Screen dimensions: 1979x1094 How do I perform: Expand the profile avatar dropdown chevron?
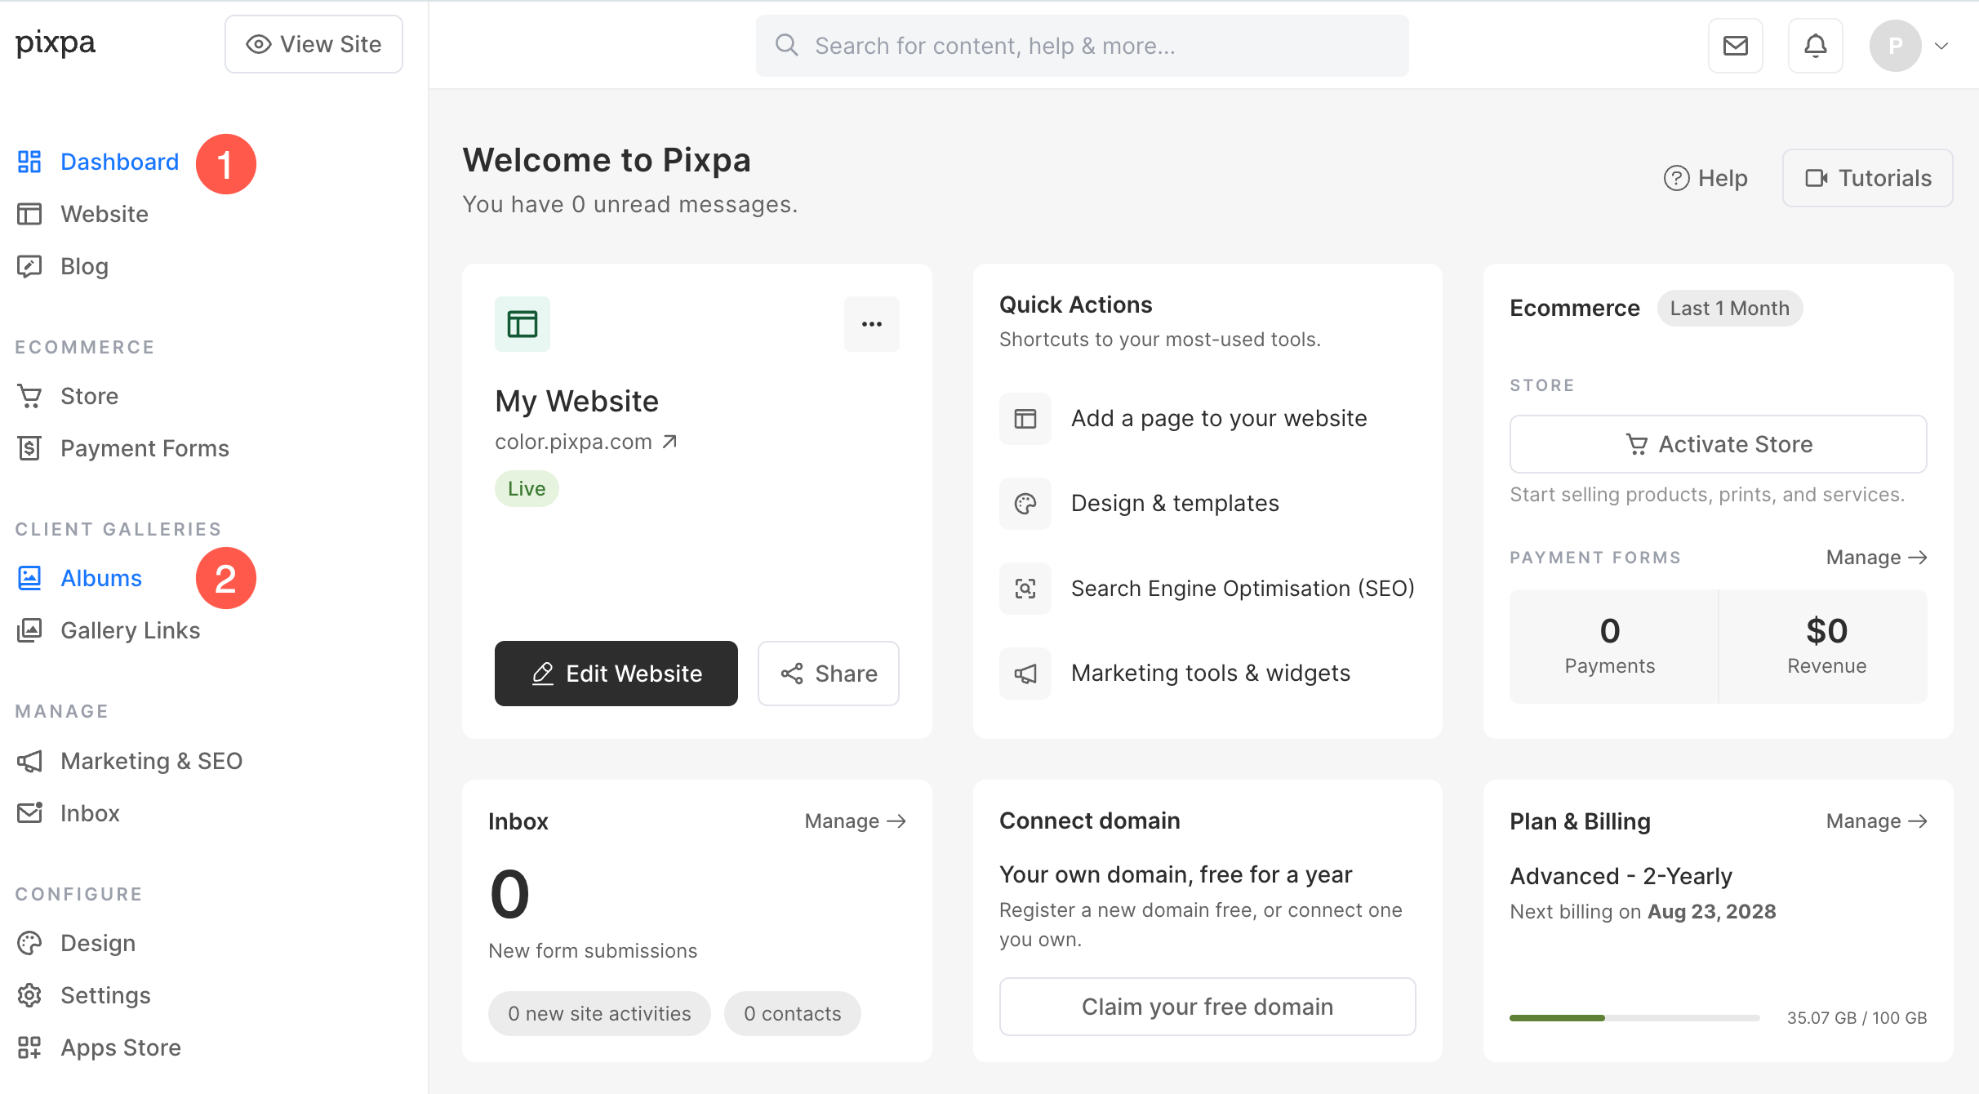(1941, 46)
